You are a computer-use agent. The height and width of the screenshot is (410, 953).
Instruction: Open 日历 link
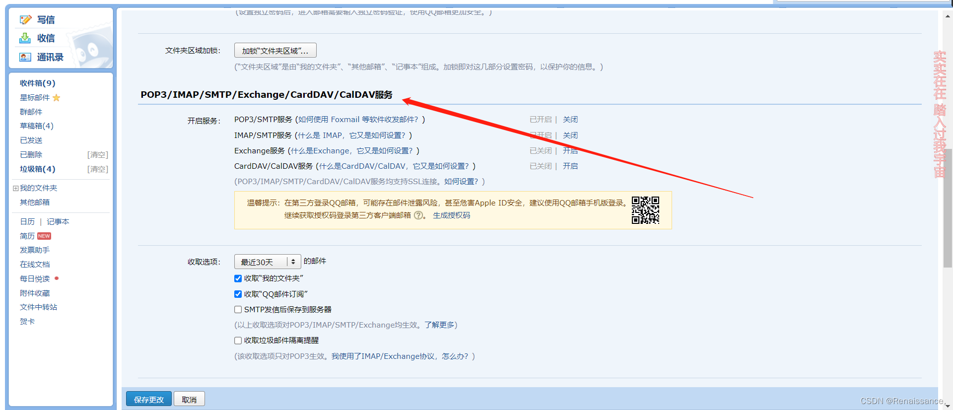[27, 222]
